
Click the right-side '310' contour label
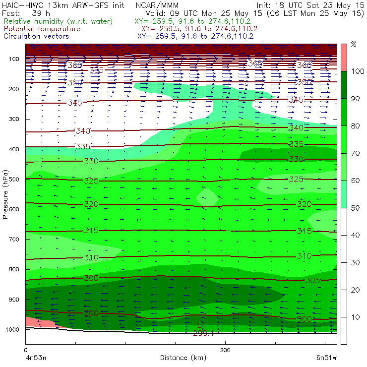[x=305, y=256]
